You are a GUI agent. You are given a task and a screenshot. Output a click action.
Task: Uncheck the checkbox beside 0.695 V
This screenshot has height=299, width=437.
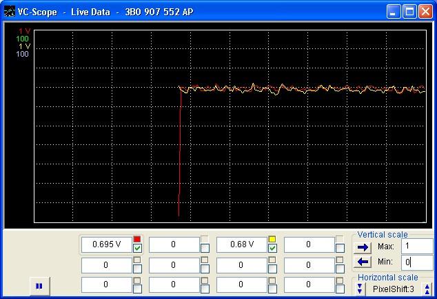pos(137,249)
